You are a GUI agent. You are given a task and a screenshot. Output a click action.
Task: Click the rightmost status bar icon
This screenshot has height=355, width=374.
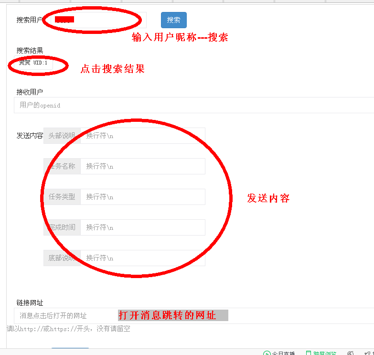pos(368,353)
